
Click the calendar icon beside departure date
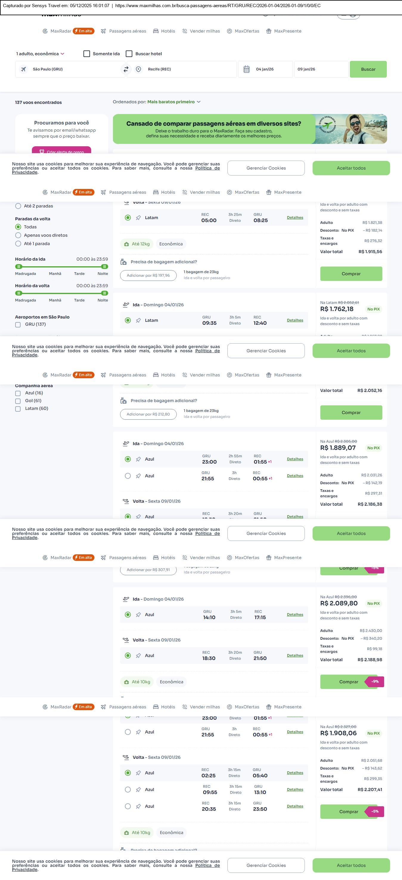coord(246,69)
